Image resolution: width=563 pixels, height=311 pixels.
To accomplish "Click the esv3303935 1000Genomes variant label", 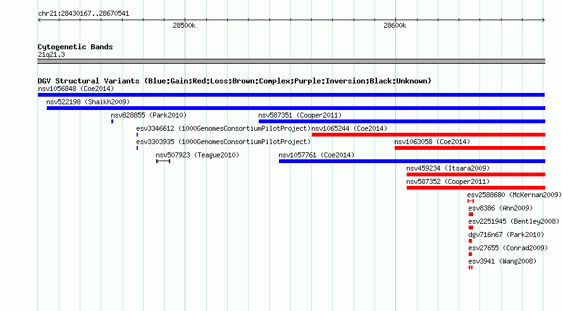I will coord(223,142).
